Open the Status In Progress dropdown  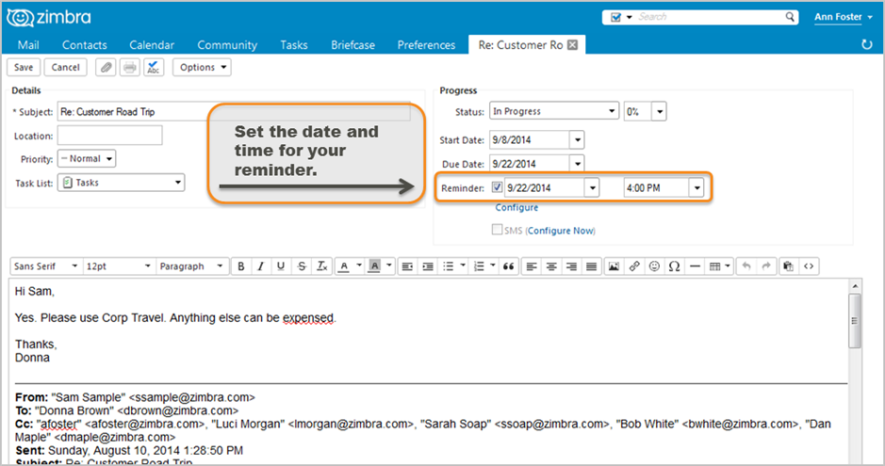point(554,111)
